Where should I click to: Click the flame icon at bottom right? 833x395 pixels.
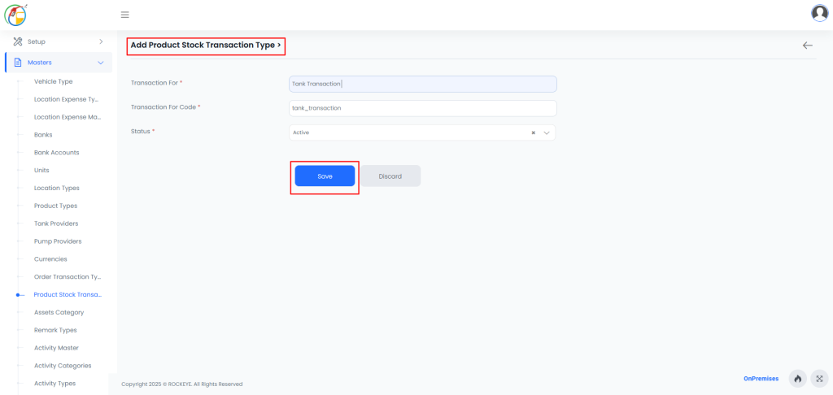pos(797,379)
